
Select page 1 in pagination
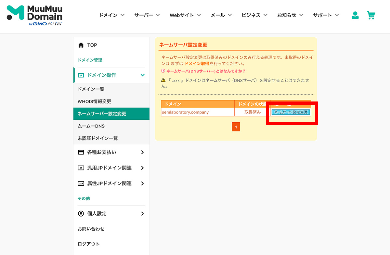tap(236, 127)
